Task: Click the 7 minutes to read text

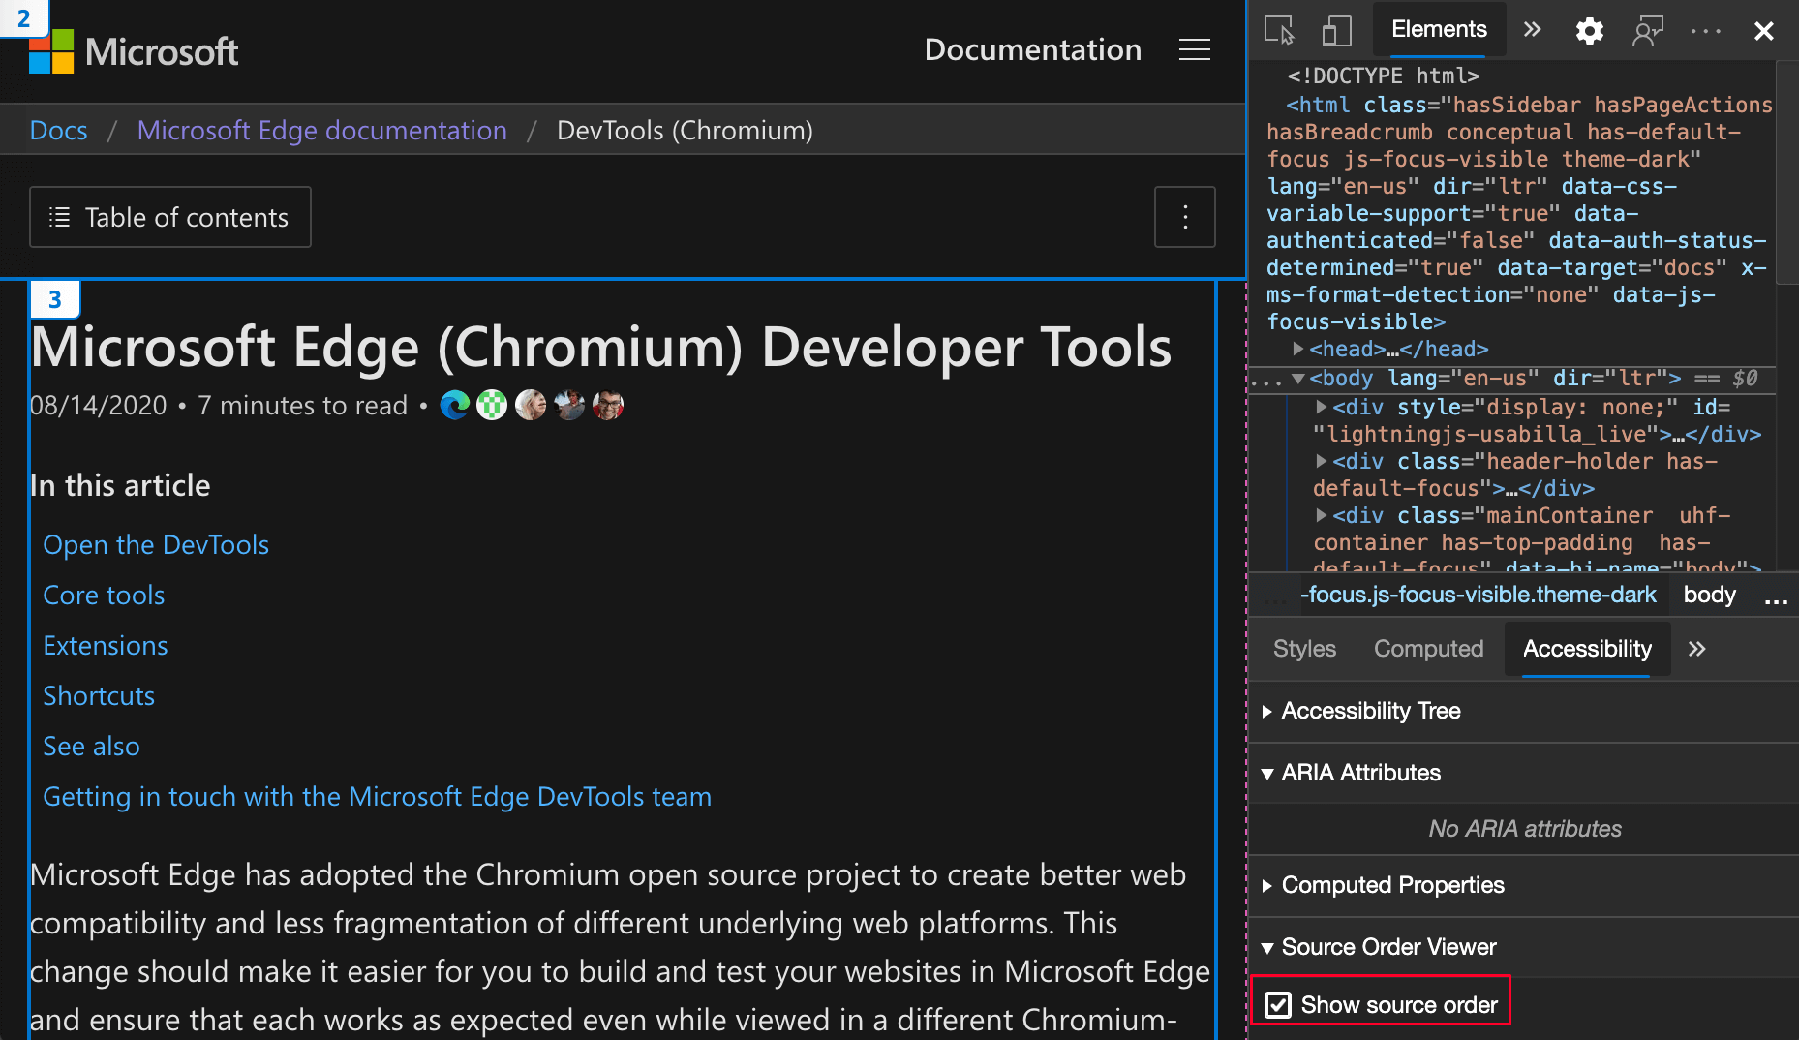Action: point(303,405)
